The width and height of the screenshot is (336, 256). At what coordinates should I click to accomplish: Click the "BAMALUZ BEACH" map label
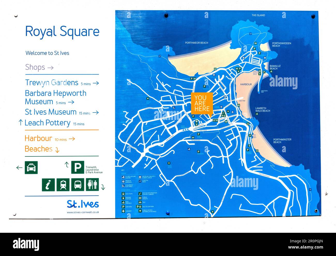pyautogui.click(x=275, y=67)
